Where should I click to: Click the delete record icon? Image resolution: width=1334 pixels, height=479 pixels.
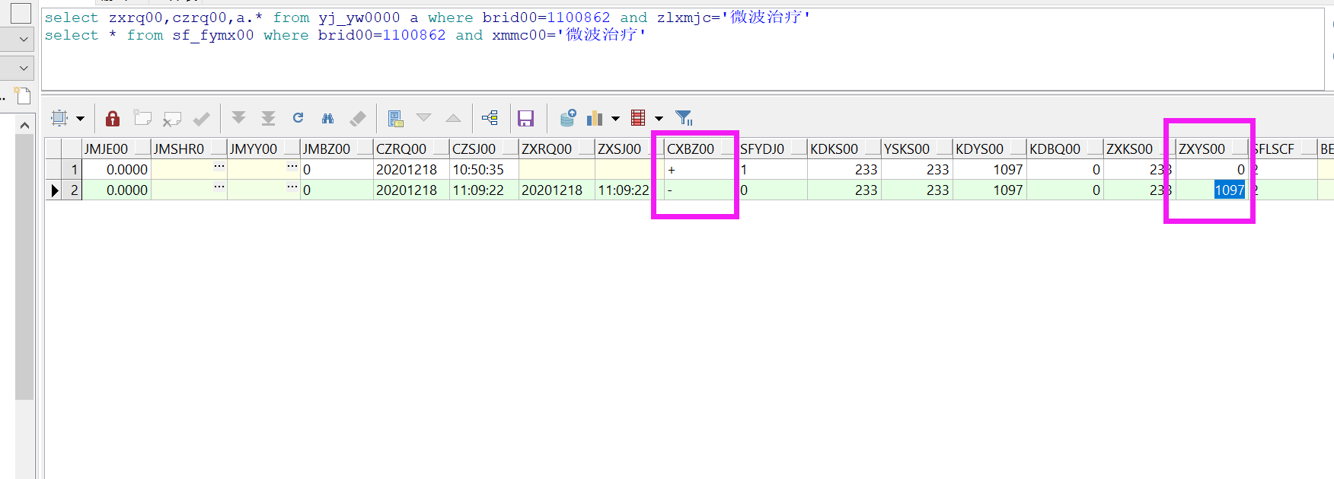[x=172, y=118]
